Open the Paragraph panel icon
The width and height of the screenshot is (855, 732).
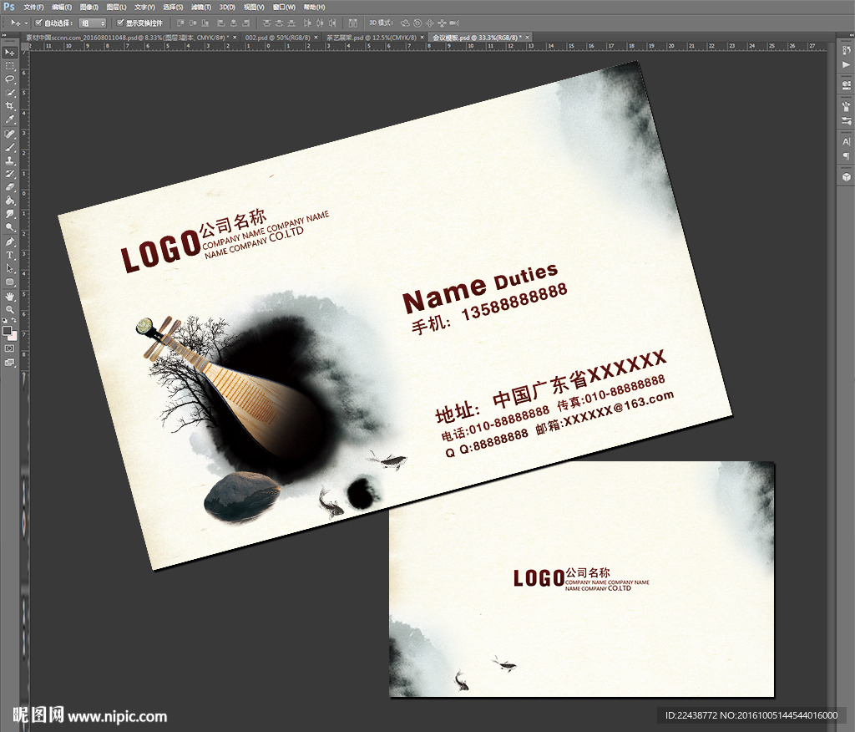(847, 156)
